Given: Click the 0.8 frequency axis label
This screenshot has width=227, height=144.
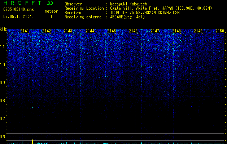Looking at the screenshot, I should [3, 101].
